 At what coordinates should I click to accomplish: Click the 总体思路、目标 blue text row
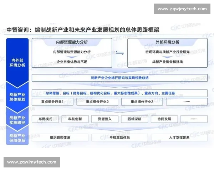pos(120,93)
